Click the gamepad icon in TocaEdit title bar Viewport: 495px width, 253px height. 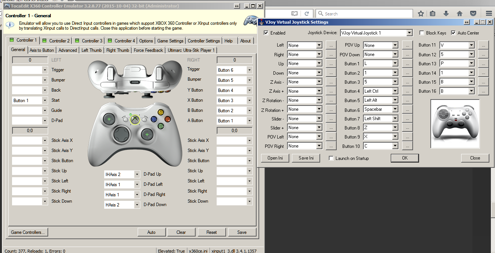pyautogui.click(x=7, y=6)
